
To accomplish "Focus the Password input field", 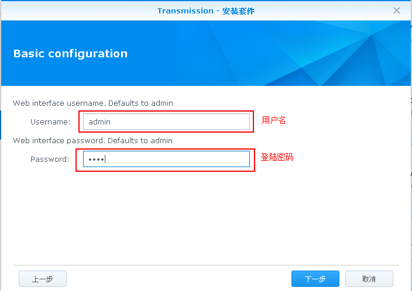I will click(166, 159).
